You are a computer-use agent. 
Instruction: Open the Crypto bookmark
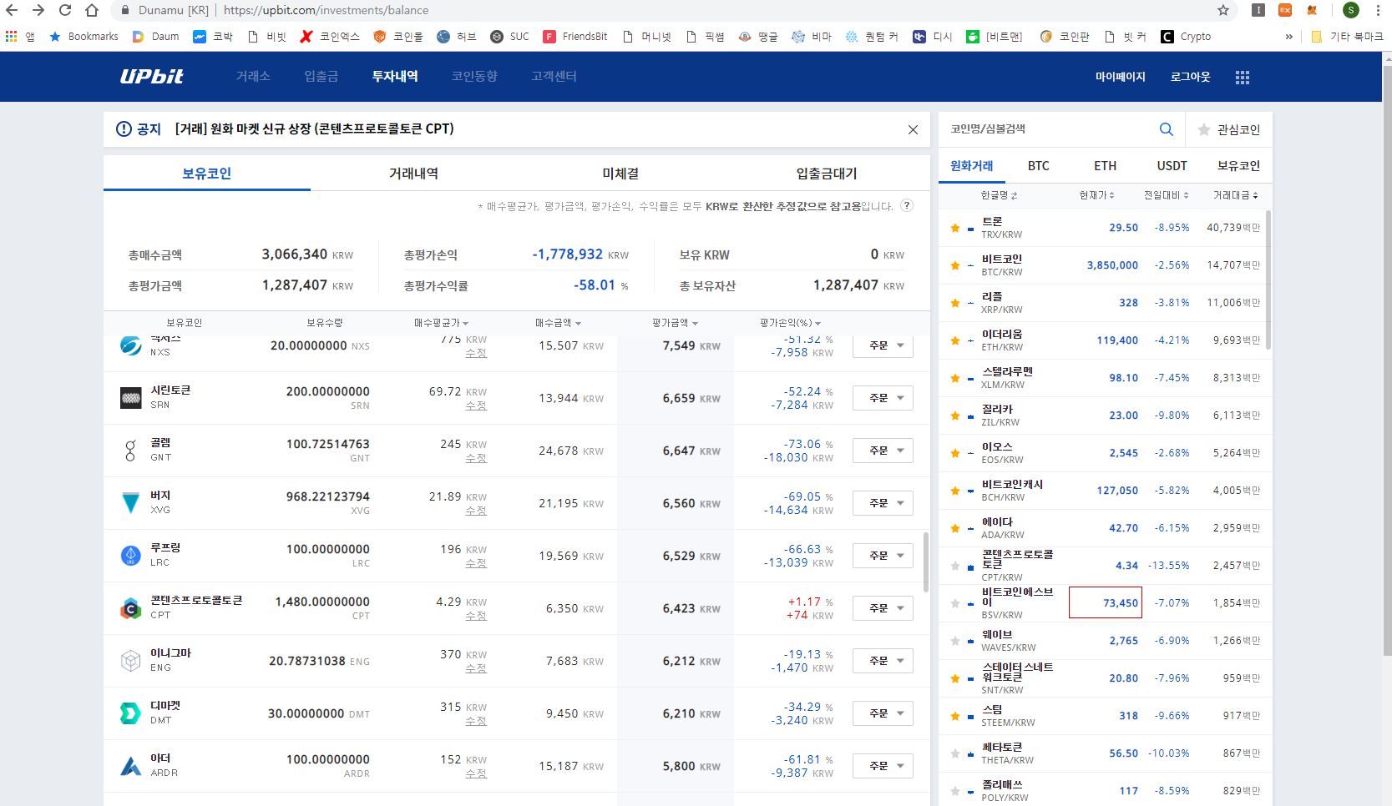coord(1186,37)
